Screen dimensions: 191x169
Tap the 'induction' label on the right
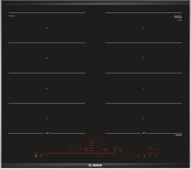[179, 135]
